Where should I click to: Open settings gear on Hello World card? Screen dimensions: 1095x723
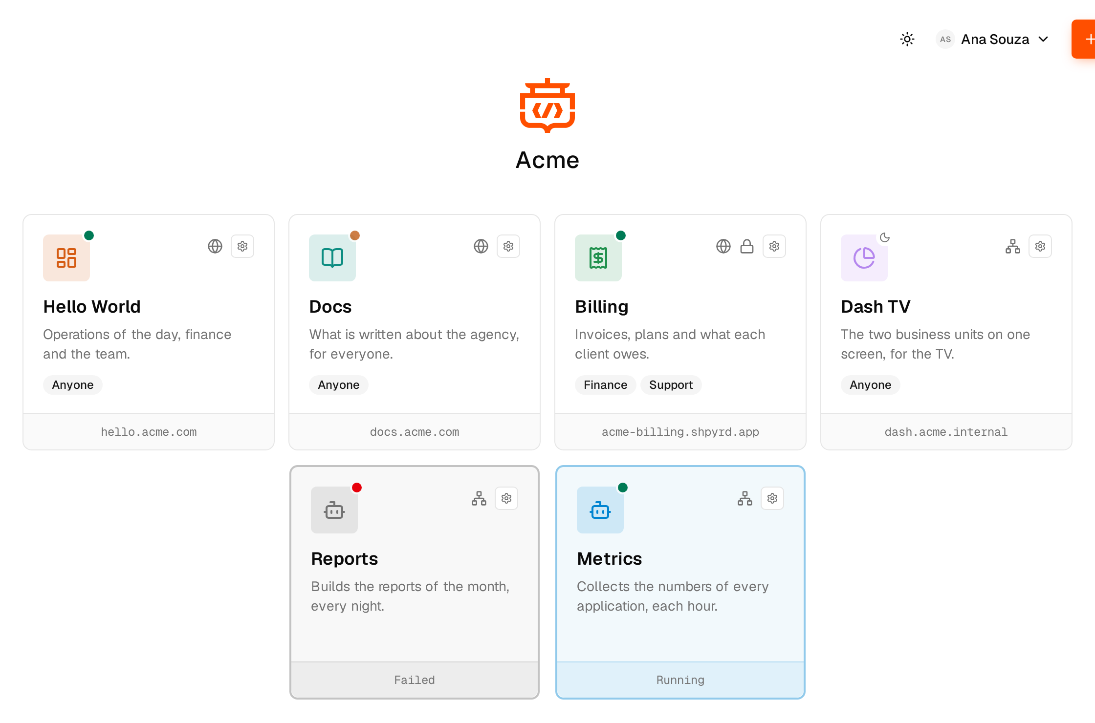pyautogui.click(x=242, y=246)
